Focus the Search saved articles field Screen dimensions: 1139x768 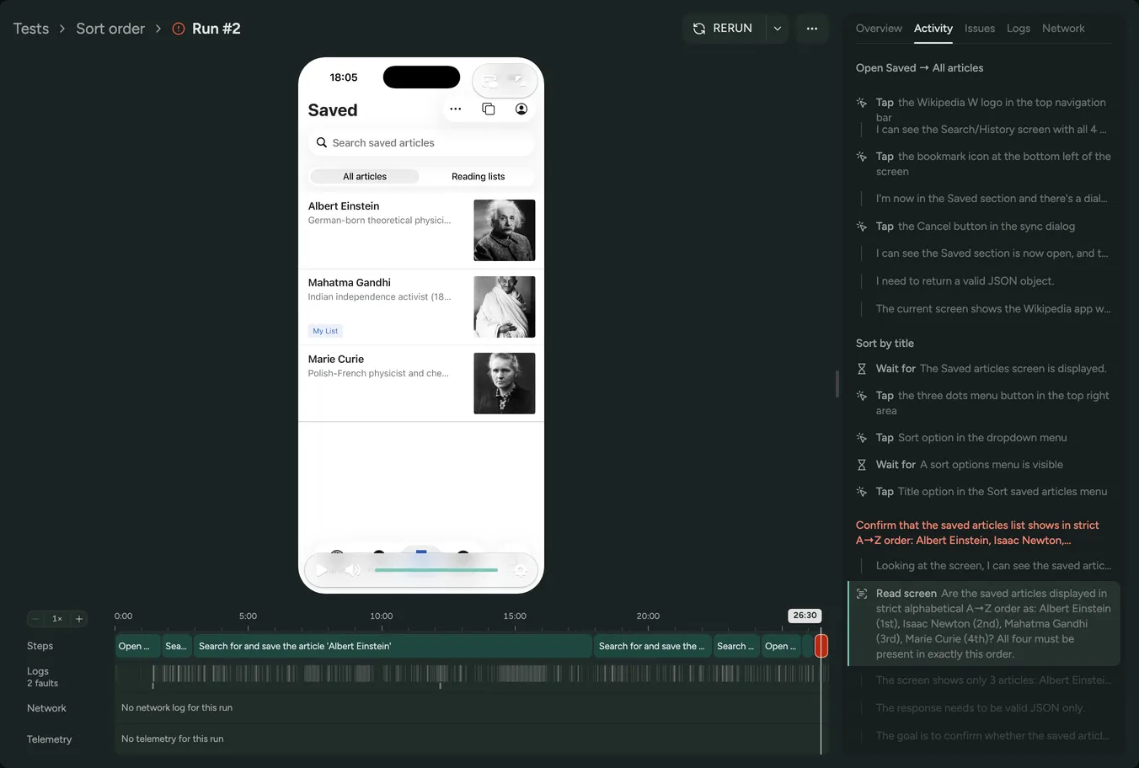[421, 143]
